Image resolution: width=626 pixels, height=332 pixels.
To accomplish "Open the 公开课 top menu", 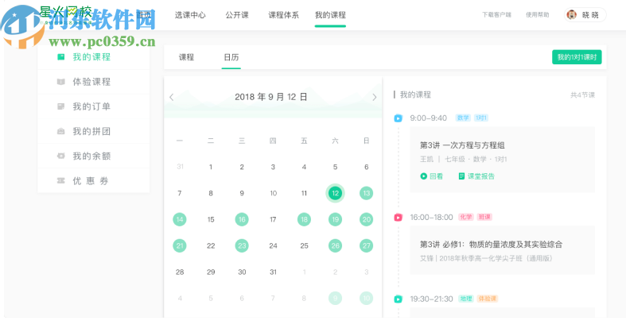I will [237, 15].
